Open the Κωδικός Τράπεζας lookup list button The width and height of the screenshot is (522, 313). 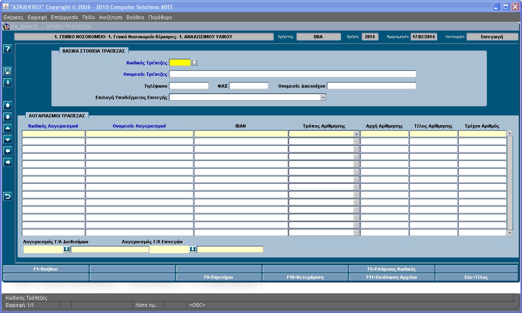[x=195, y=62]
